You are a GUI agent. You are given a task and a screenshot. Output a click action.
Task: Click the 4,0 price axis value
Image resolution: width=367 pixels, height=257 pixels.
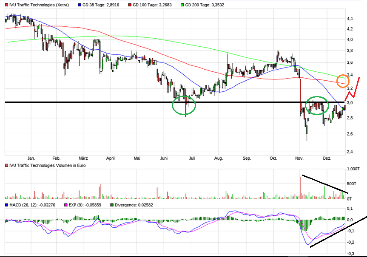point(350,40)
